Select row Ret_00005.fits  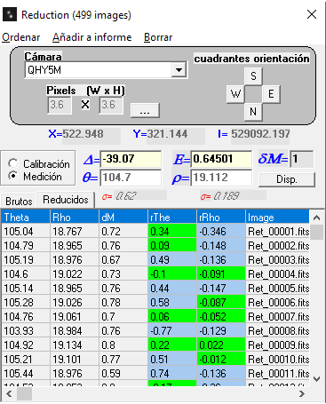coord(155,289)
